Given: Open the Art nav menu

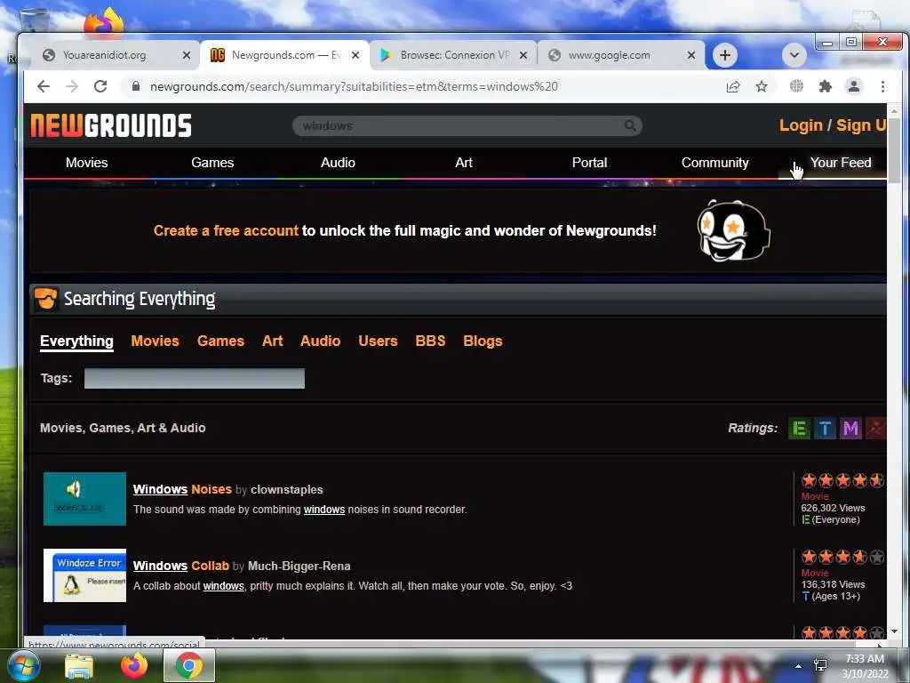Looking at the screenshot, I should [x=464, y=163].
